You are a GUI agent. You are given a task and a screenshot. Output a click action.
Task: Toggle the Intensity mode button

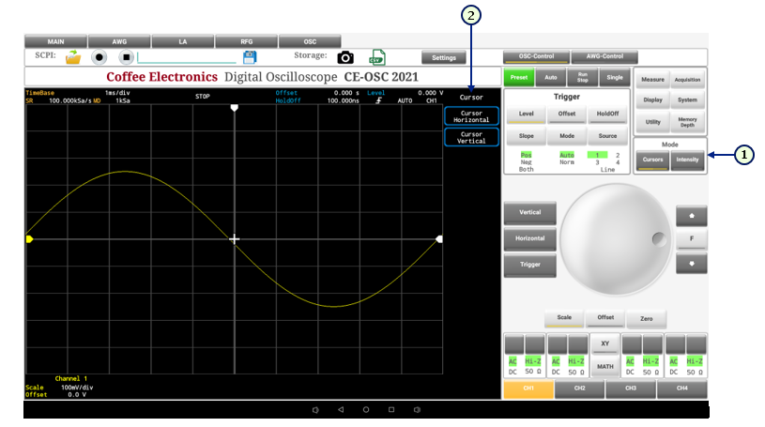pyautogui.click(x=688, y=160)
